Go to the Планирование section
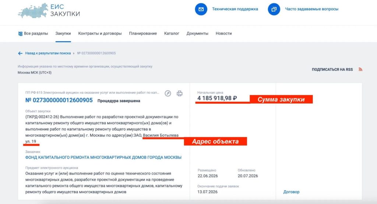 pos(143,34)
